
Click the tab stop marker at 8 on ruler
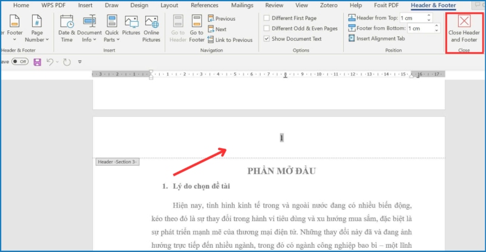[285, 77]
